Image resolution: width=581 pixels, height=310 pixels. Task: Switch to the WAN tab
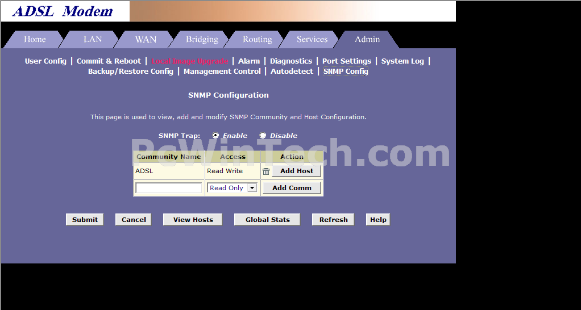[x=146, y=39]
